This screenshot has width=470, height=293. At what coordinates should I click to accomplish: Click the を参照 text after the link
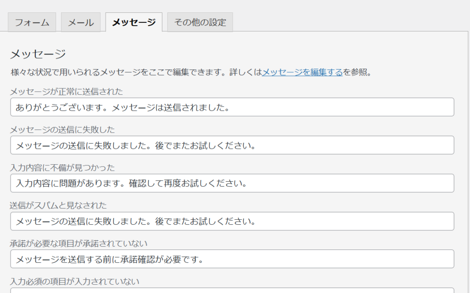coord(356,72)
